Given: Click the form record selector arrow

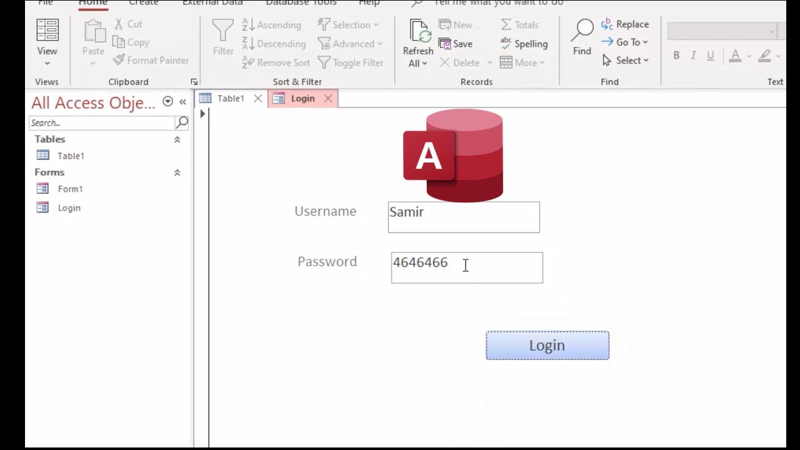Looking at the screenshot, I should (x=202, y=114).
